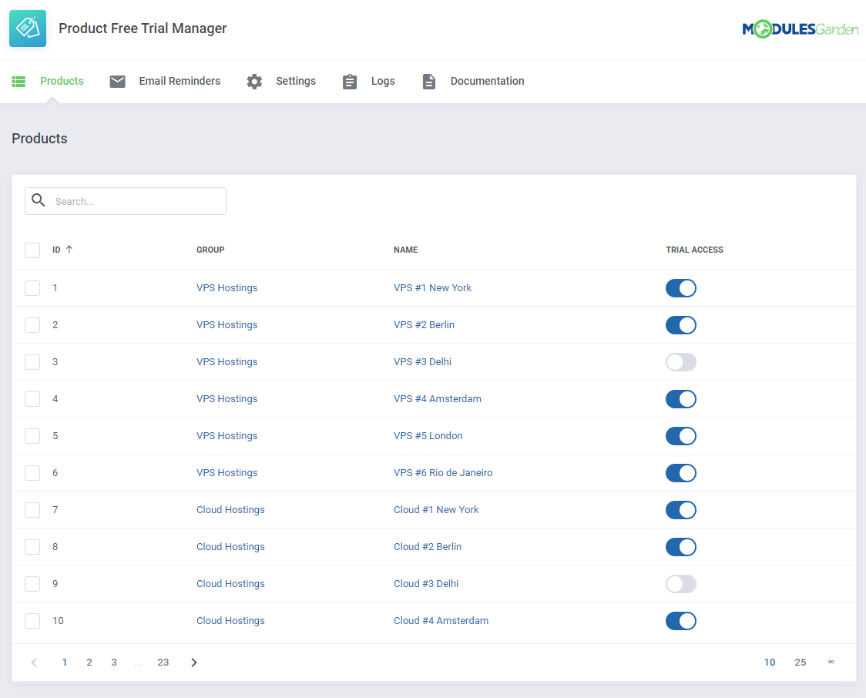Go to page 3
The width and height of the screenshot is (866, 698).
[x=114, y=662]
